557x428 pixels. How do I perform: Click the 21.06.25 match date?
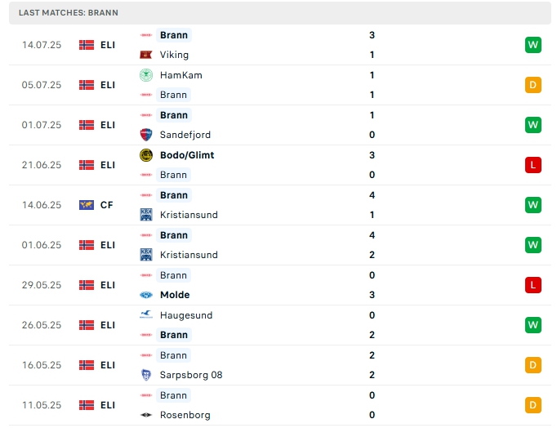[x=42, y=165]
